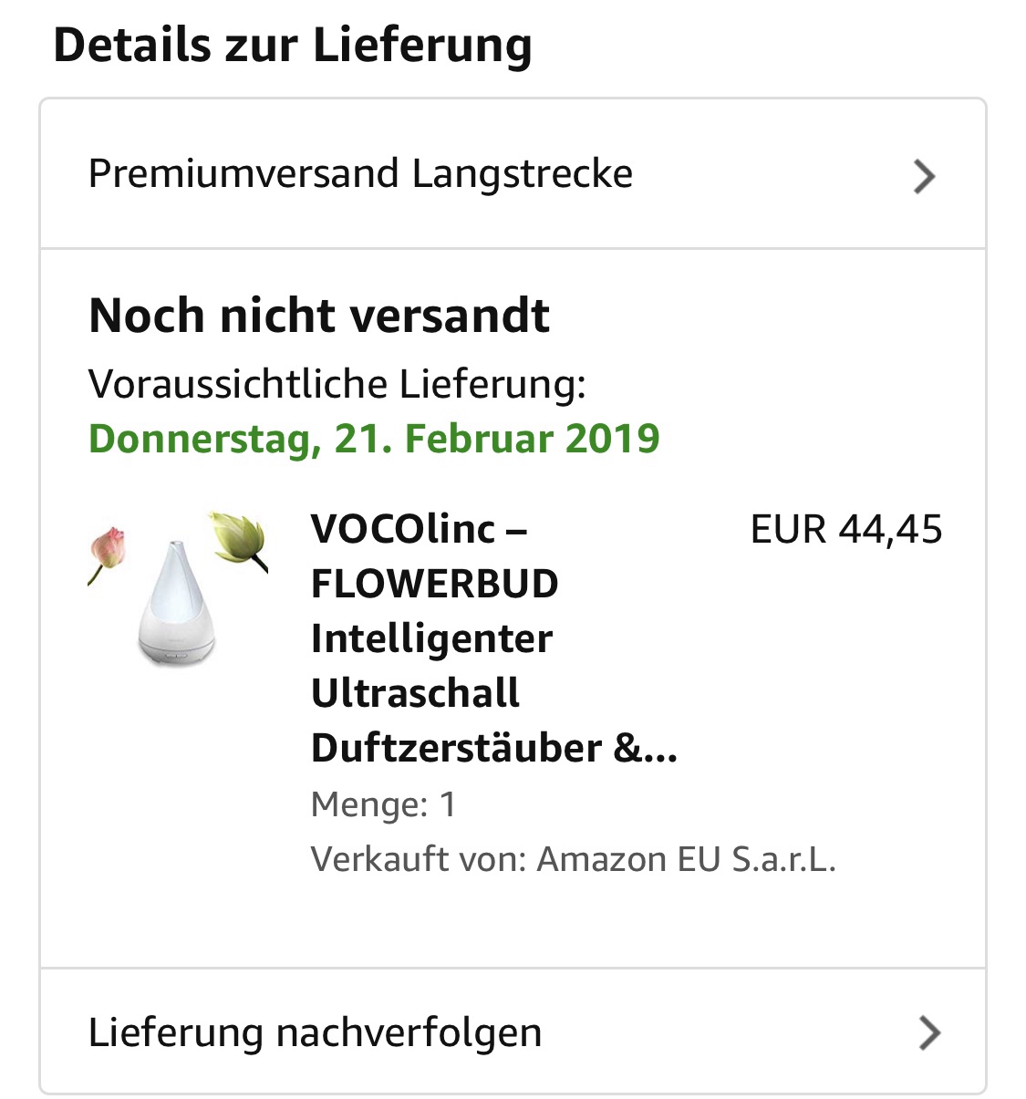Click the Noch nicht versandt status heading

319,316
